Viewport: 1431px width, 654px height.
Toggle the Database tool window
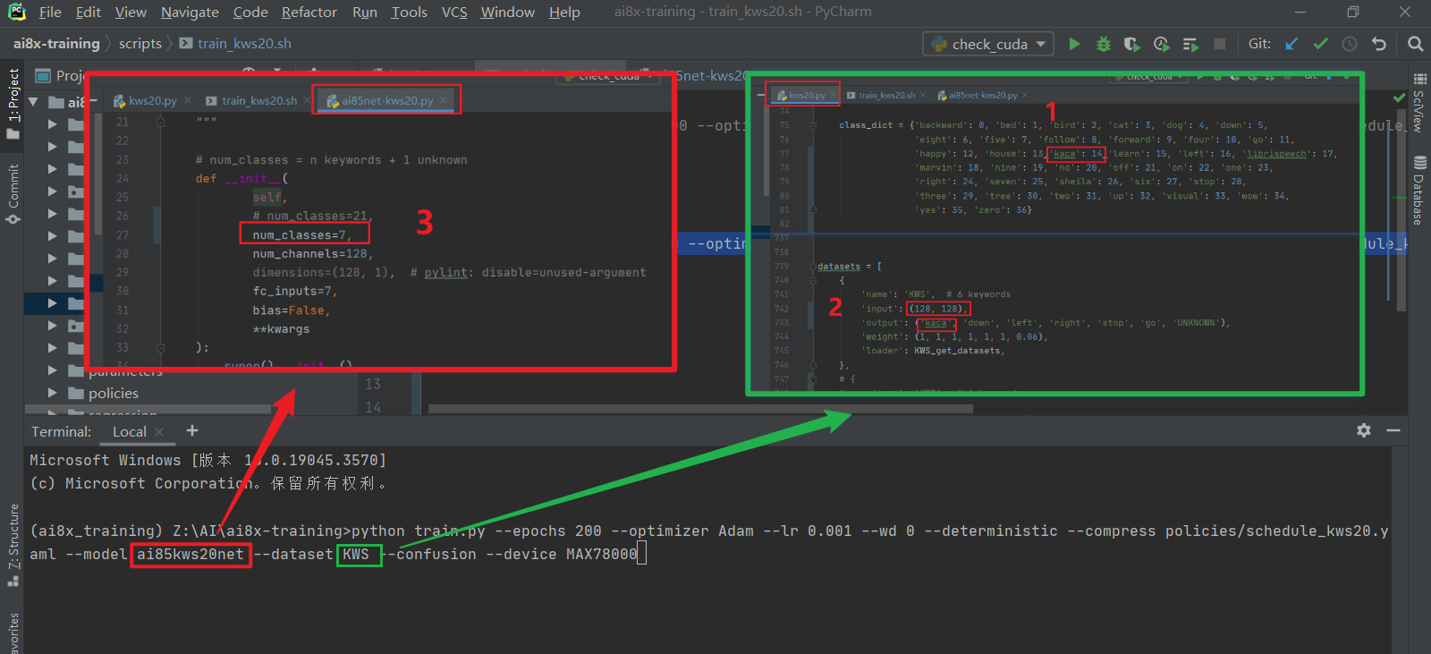1419,190
